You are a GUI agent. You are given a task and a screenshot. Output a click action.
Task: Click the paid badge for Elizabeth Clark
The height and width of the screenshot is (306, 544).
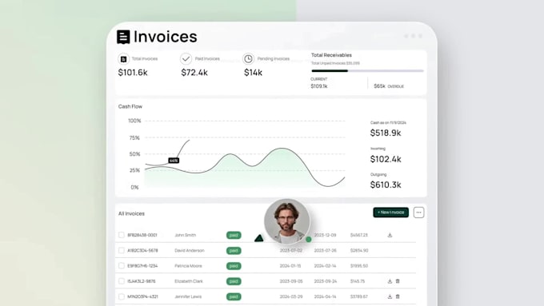234,281
